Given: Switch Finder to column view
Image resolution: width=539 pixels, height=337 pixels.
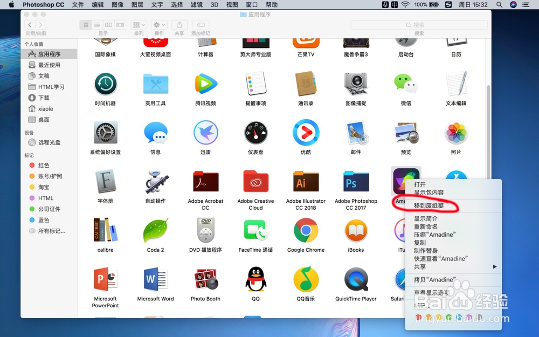Looking at the screenshot, I should pyautogui.click(x=109, y=25).
